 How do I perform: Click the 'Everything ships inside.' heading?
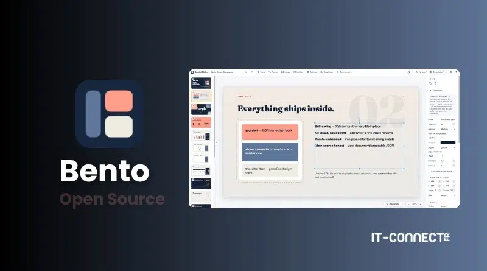coord(286,109)
